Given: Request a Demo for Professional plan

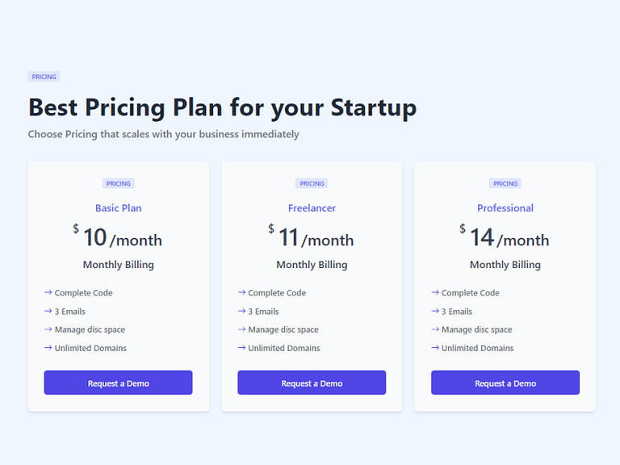Looking at the screenshot, I should click(x=505, y=383).
